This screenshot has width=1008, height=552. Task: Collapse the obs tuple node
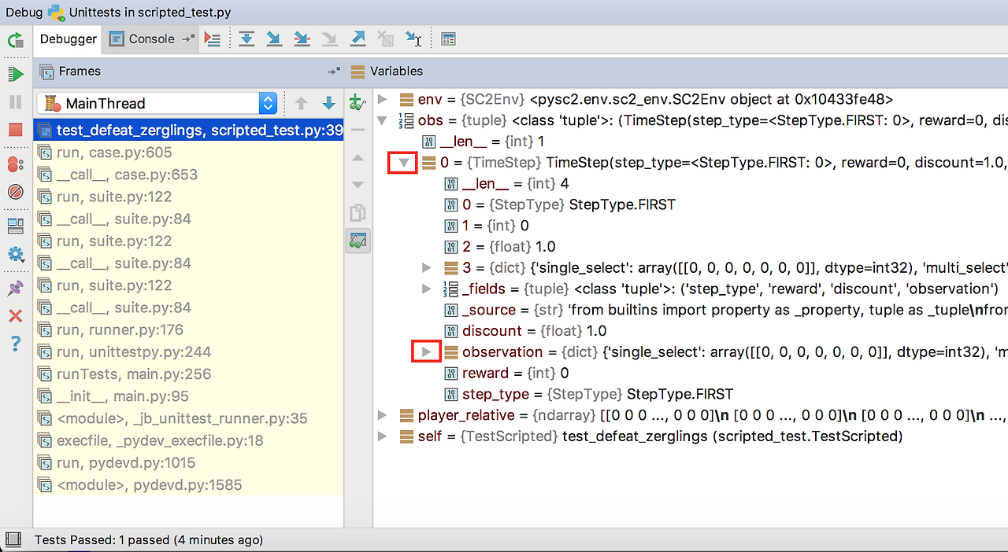coord(383,120)
